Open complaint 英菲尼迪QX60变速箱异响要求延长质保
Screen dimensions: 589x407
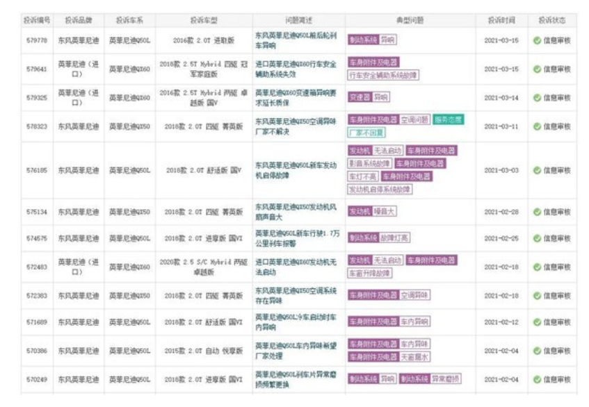(x=296, y=97)
